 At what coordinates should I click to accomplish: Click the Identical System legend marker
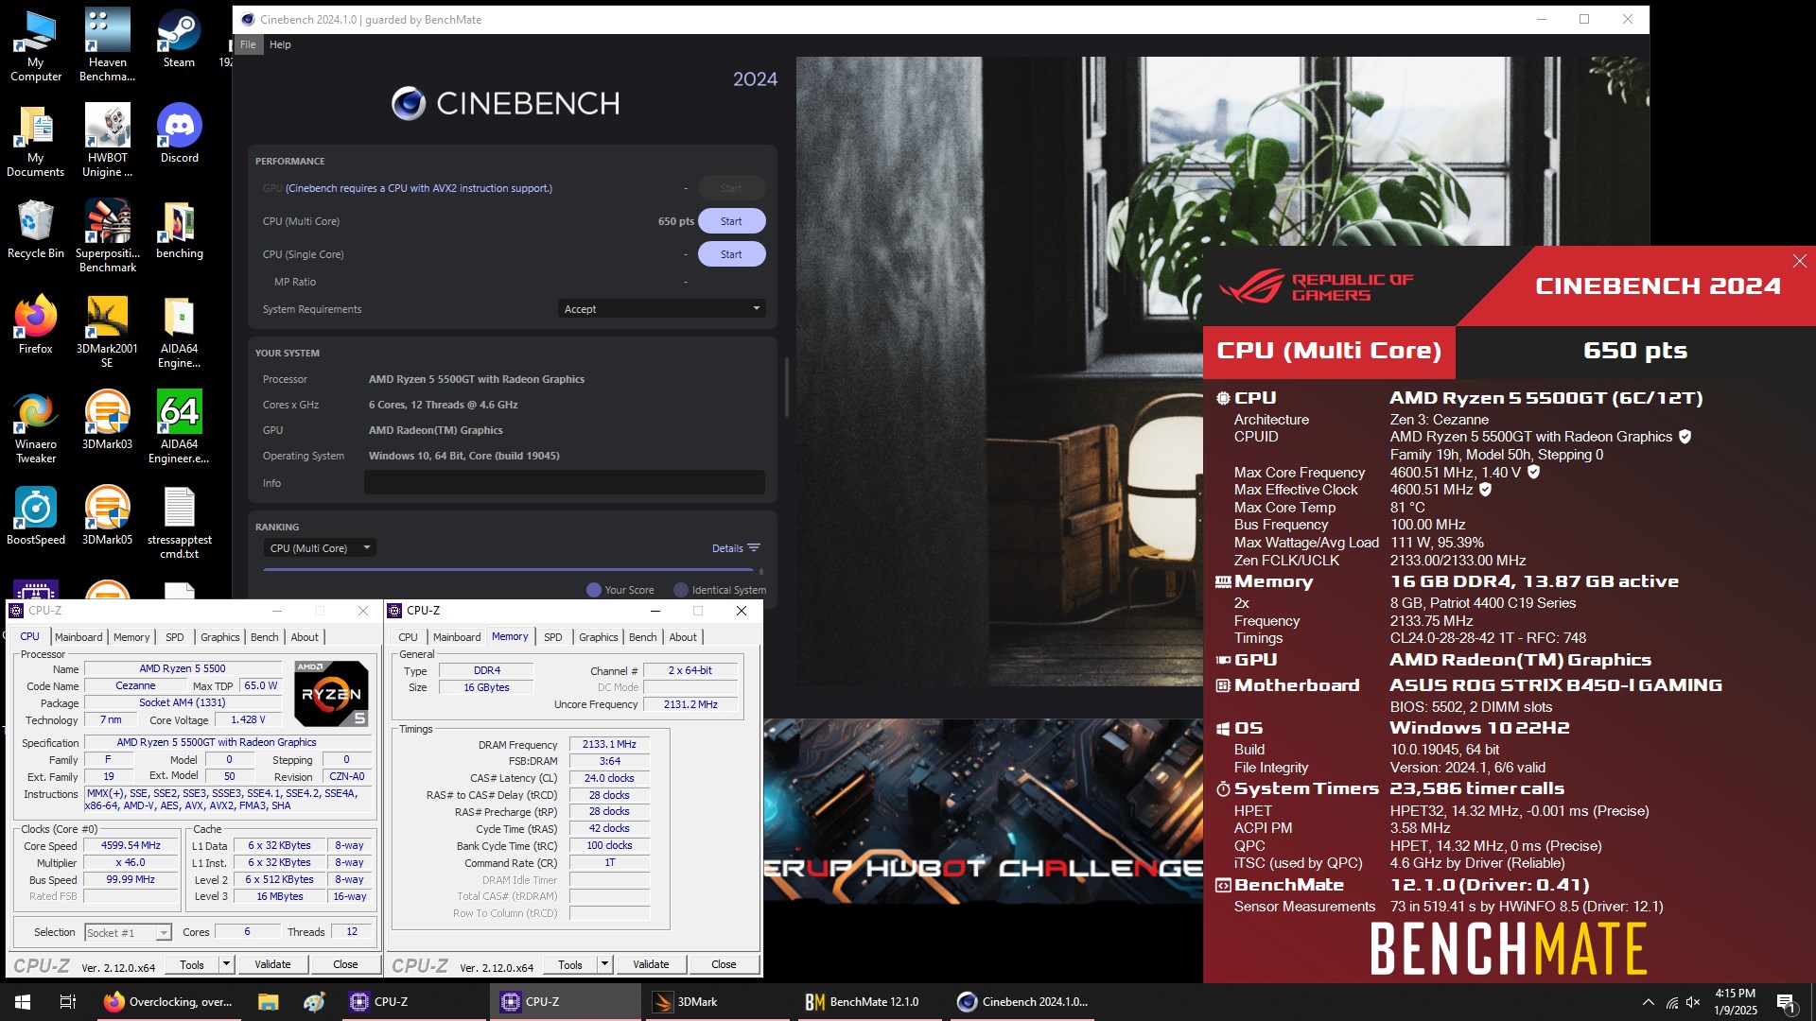click(x=681, y=590)
